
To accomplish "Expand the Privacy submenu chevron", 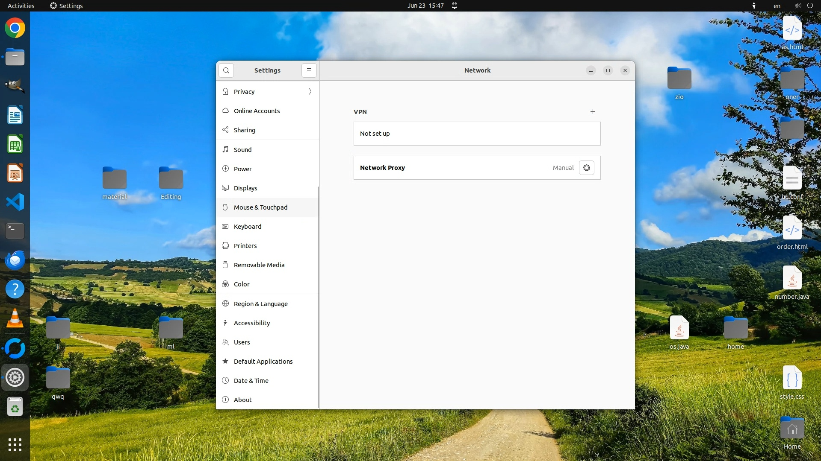I will tap(310, 92).
